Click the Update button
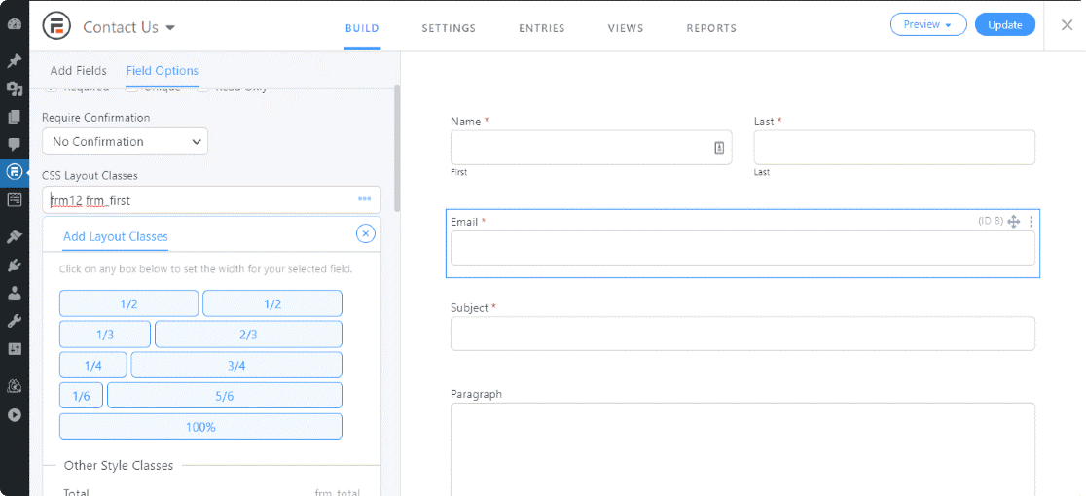 1005,25
